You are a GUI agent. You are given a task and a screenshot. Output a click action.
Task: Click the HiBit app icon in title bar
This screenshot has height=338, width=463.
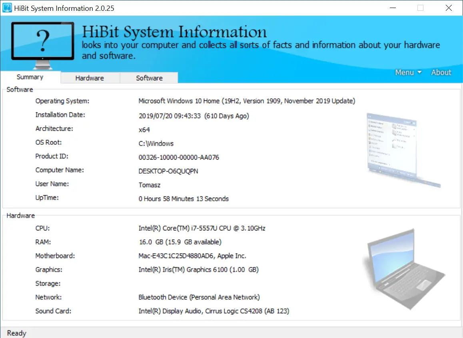[x=7, y=8]
